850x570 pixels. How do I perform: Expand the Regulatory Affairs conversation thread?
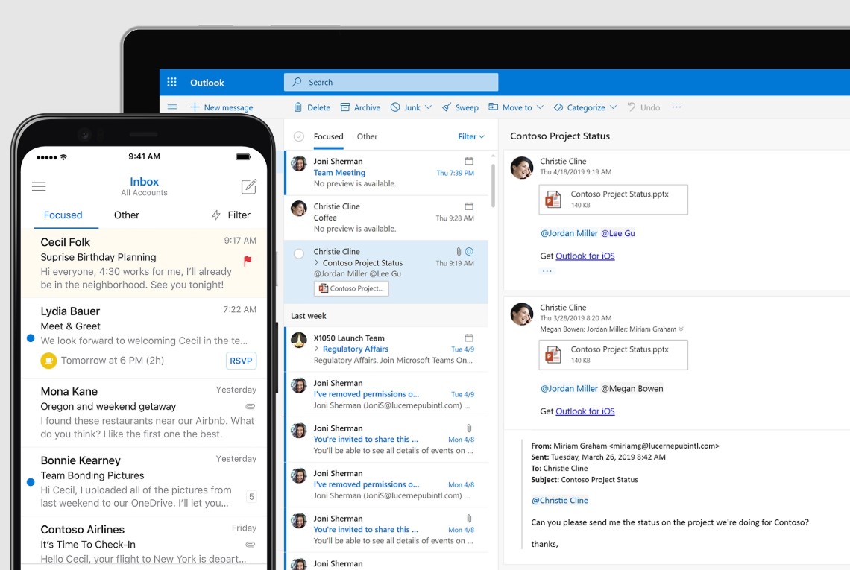(x=317, y=349)
